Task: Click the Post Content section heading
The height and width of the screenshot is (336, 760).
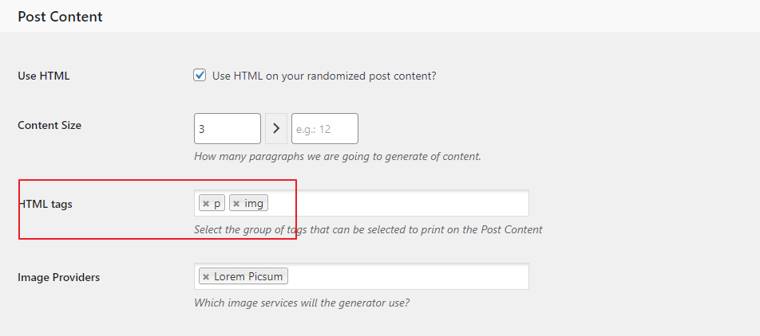Action: click(x=60, y=16)
